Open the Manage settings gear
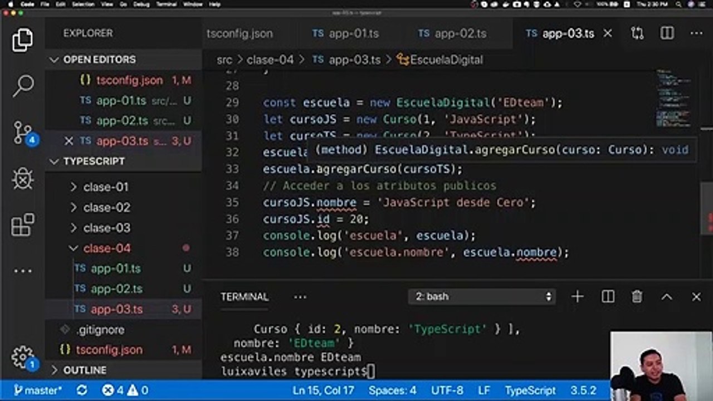The image size is (713, 401). [x=22, y=356]
